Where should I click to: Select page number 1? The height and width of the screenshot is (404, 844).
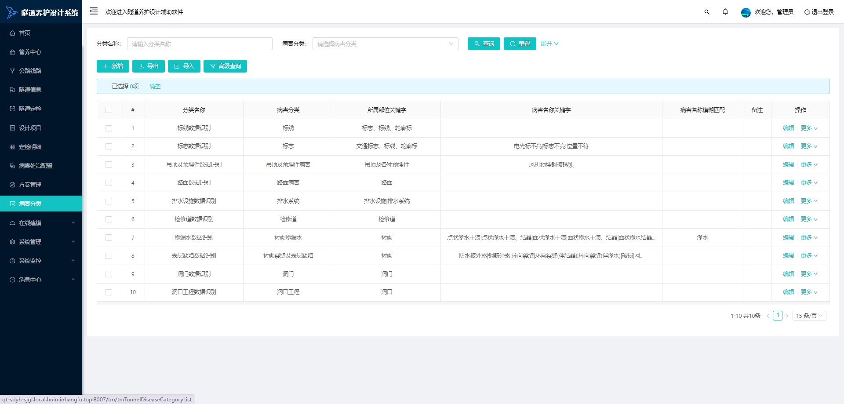click(x=778, y=316)
